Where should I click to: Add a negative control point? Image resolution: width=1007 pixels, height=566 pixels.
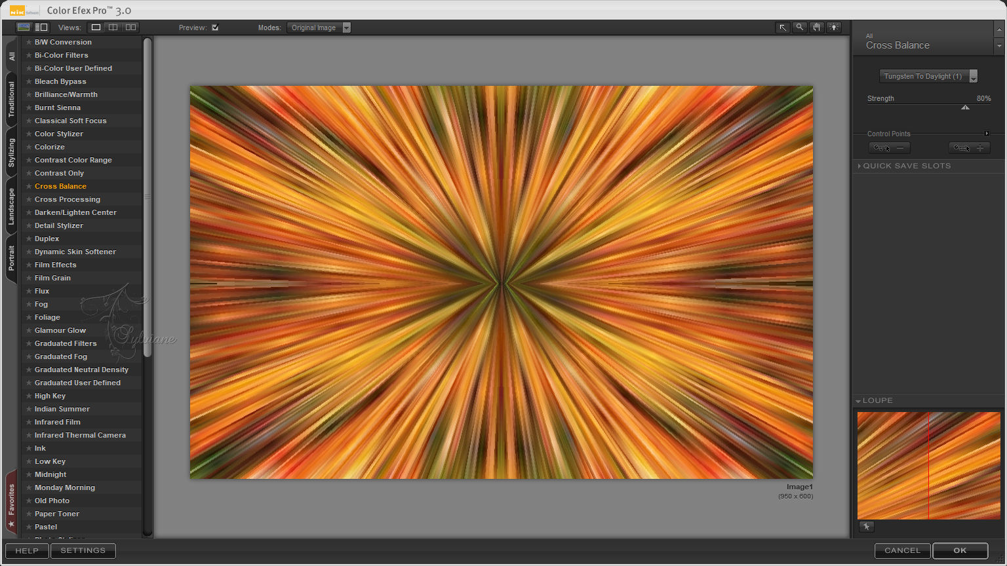coord(890,148)
